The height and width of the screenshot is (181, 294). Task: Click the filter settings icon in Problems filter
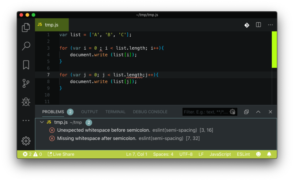click(232, 112)
